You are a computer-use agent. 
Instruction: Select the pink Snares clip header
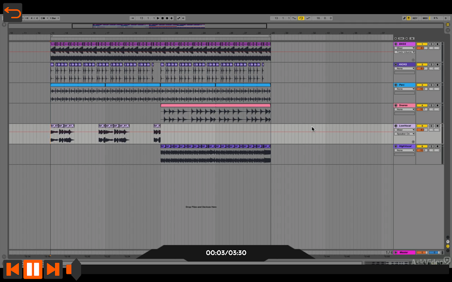pos(215,105)
